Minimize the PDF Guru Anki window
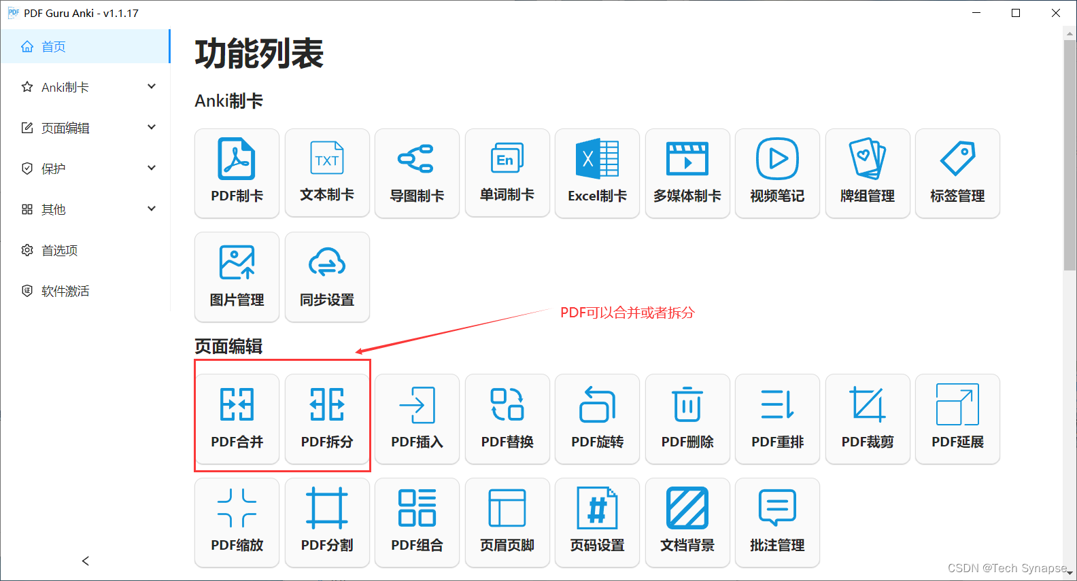The width and height of the screenshot is (1077, 581). tap(976, 13)
